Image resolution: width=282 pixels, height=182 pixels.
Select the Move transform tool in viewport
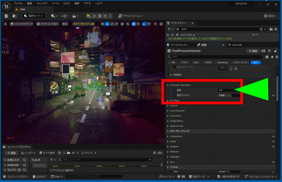(x=107, y=24)
